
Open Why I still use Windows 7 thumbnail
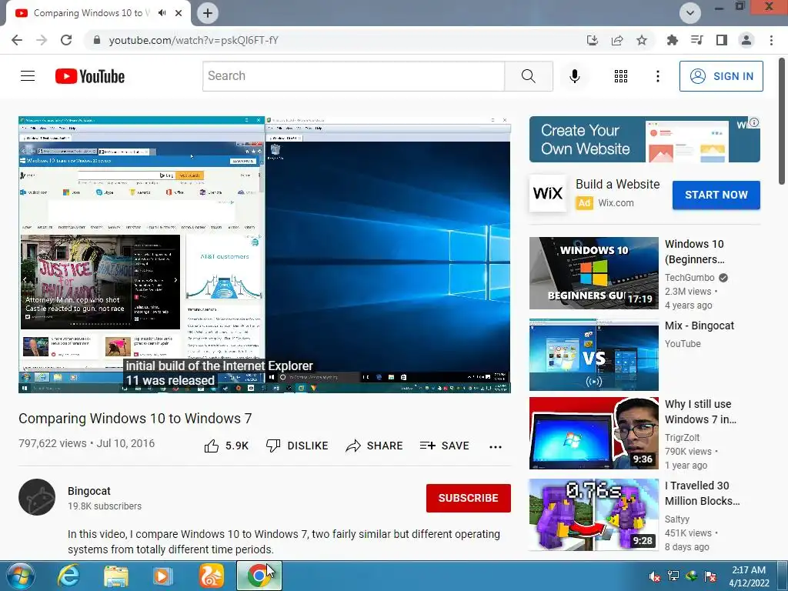coord(594,433)
